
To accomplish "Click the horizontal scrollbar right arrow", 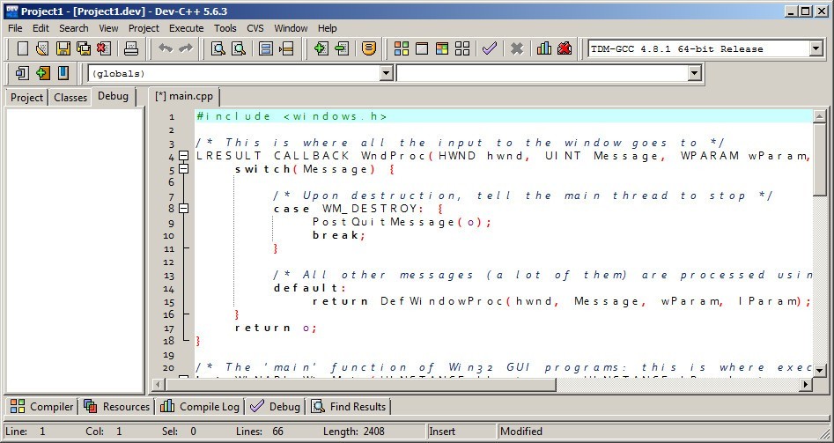I will [805, 385].
